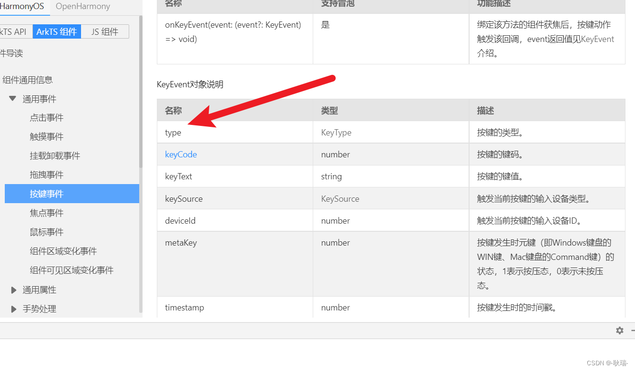
Task: Click the 'string' type cell
Action: (x=391, y=176)
